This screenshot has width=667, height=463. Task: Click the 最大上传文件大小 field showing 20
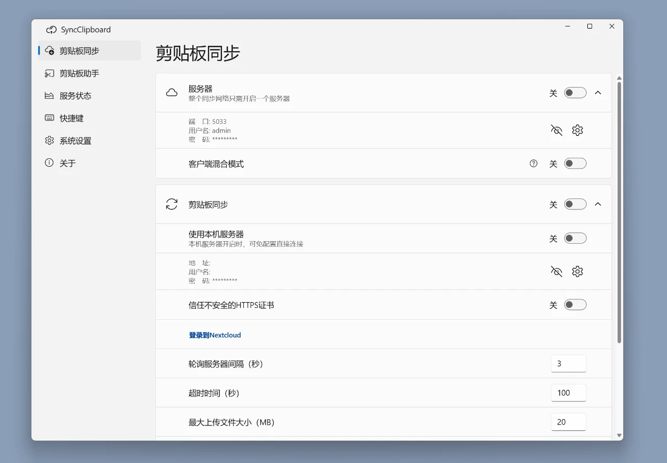coord(569,422)
